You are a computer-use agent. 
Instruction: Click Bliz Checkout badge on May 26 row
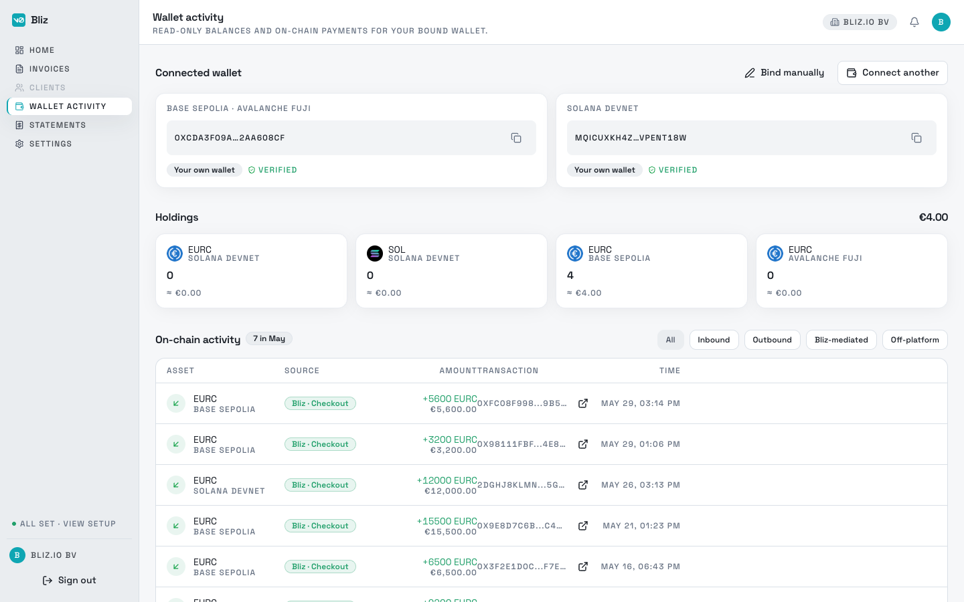coord(320,485)
